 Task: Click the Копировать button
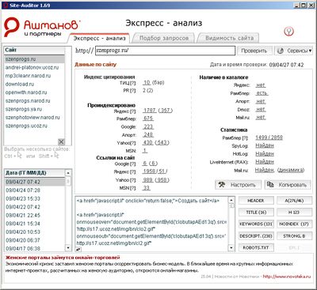[x=288, y=185]
